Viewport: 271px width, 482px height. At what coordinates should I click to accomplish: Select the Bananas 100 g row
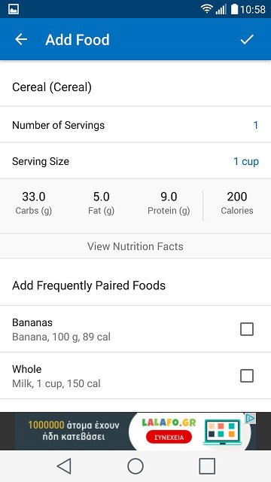pos(135,329)
